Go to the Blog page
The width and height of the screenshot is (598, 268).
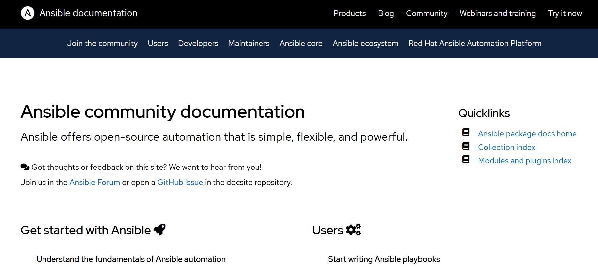pos(386,13)
